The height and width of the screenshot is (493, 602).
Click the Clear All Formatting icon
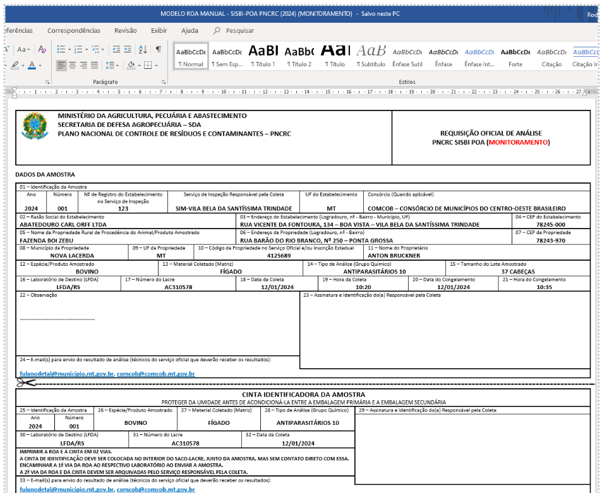pos(42,49)
